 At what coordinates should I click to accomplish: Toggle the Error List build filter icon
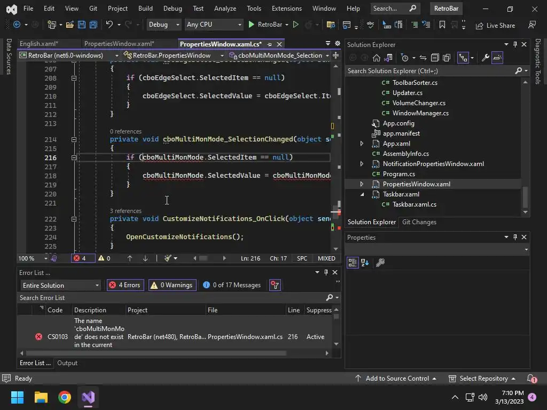click(275, 285)
